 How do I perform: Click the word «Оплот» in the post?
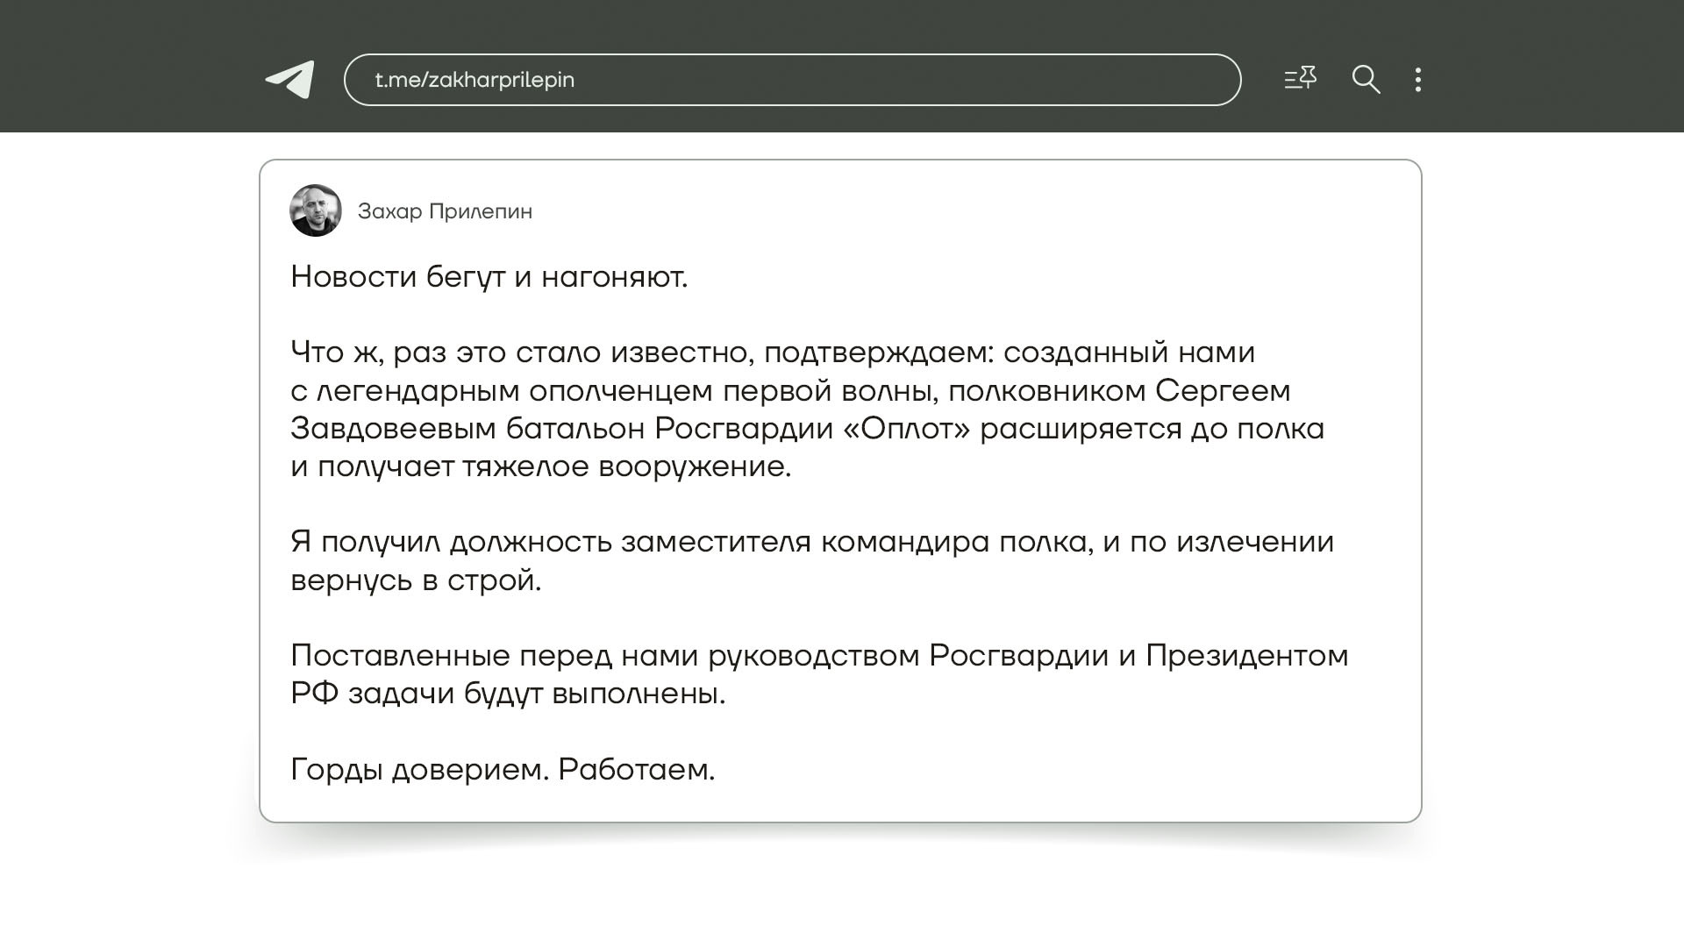[x=906, y=429]
